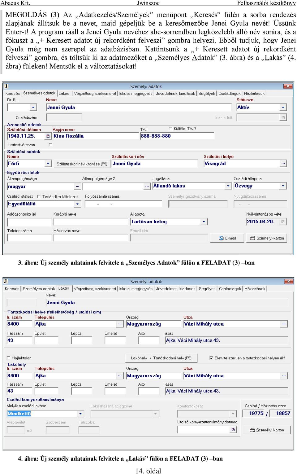Open calendar icon in Nyilvántartásba vétel field
The image size is (297, 474).
(283, 222)
